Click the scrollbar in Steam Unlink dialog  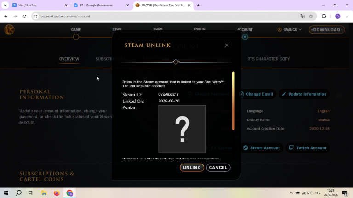tap(233, 101)
